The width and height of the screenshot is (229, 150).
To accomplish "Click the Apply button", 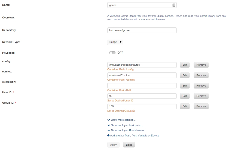I will [x=113, y=145].
